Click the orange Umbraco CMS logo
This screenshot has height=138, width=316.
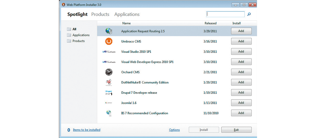tap(109, 41)
